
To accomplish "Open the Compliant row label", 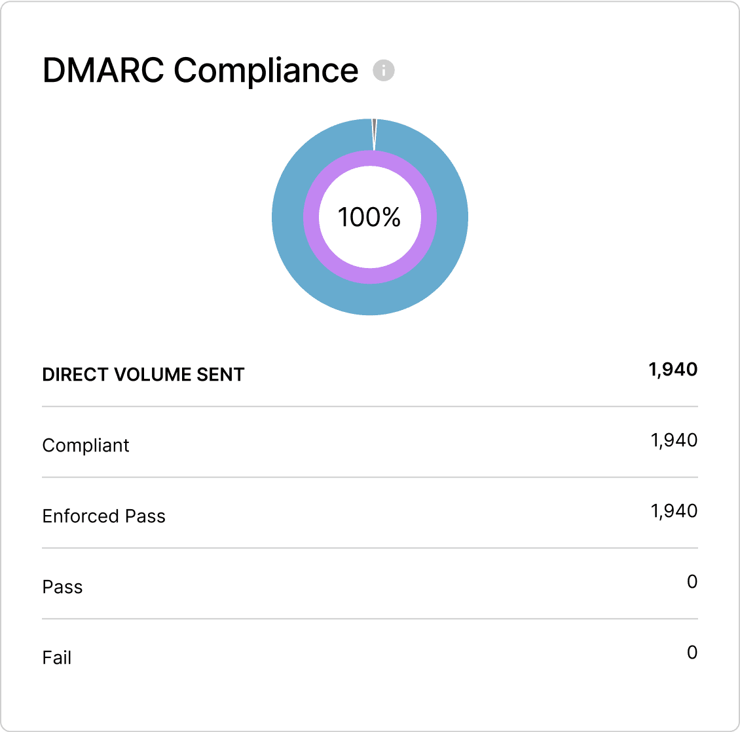I will [86, 446].
